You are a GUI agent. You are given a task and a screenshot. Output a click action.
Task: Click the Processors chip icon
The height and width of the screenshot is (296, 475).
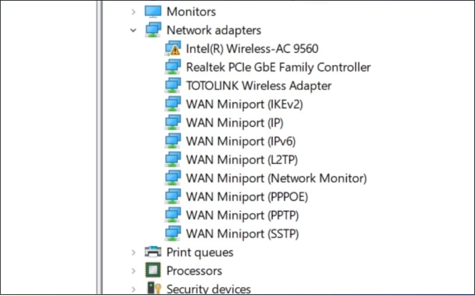[x=153, y=271]
